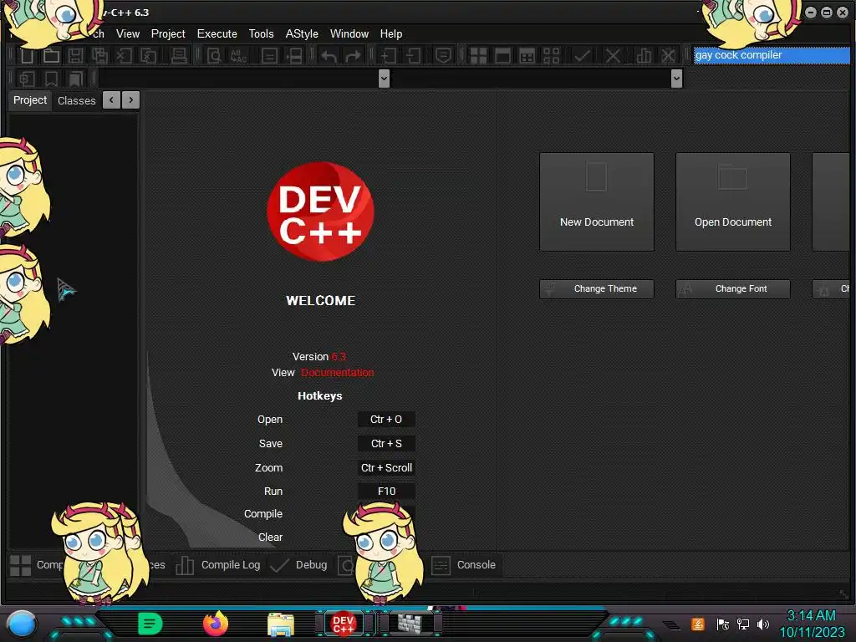Click the Toggle Comment speech-bubble icon
The height and width of the screenshot is (642, 856).
[443, 56]
